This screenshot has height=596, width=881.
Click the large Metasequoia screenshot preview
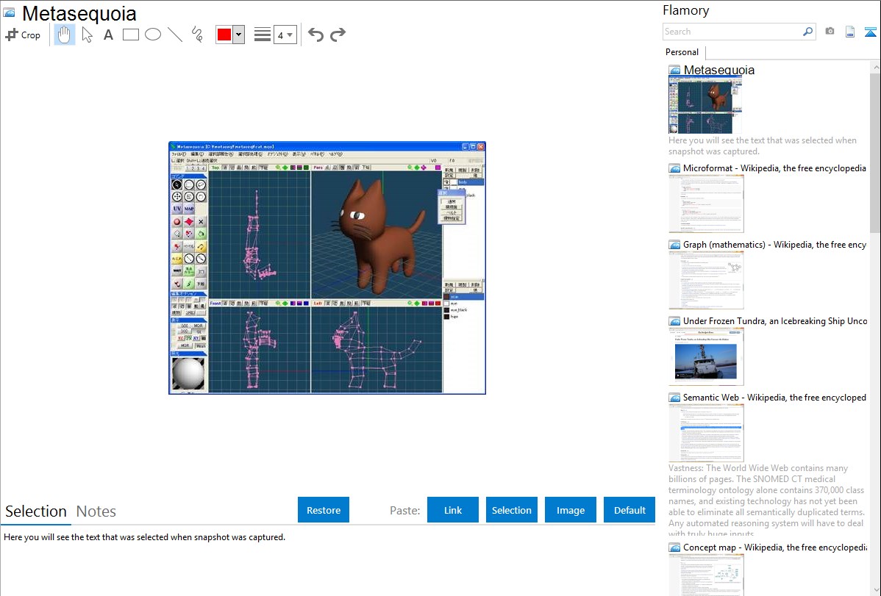[327, 268]
